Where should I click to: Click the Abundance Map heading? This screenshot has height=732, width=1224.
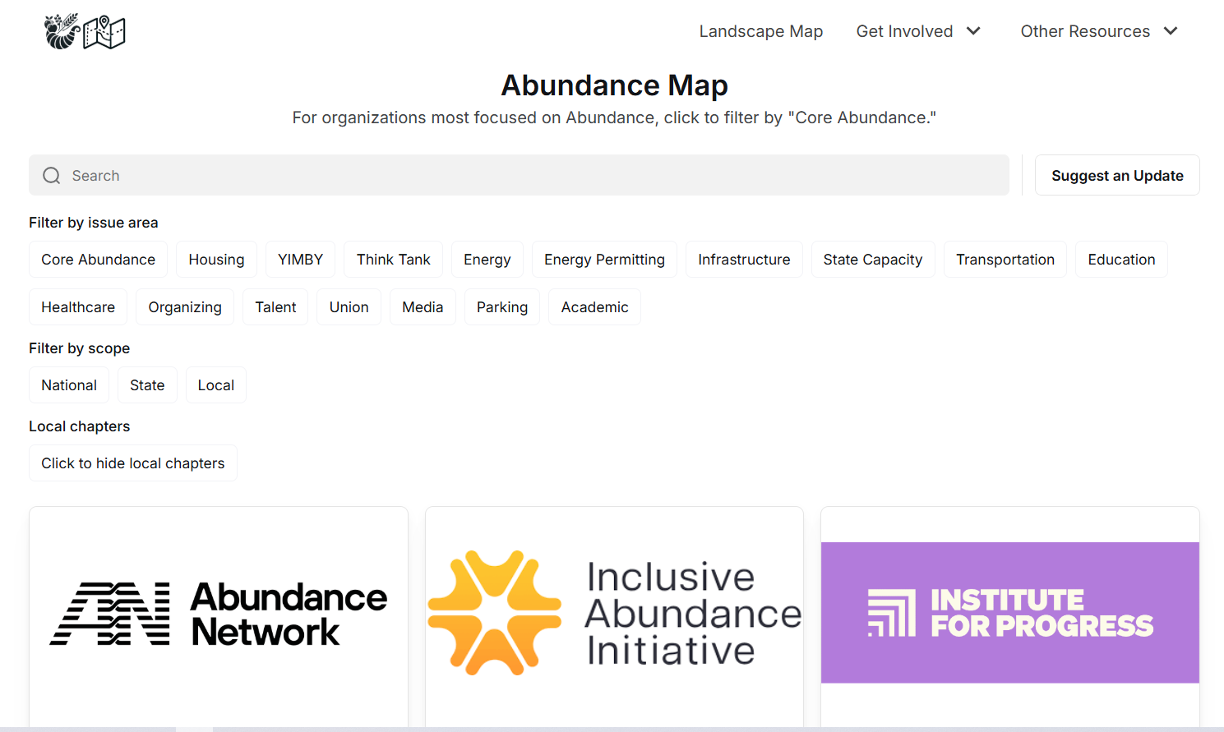point(614,85)
